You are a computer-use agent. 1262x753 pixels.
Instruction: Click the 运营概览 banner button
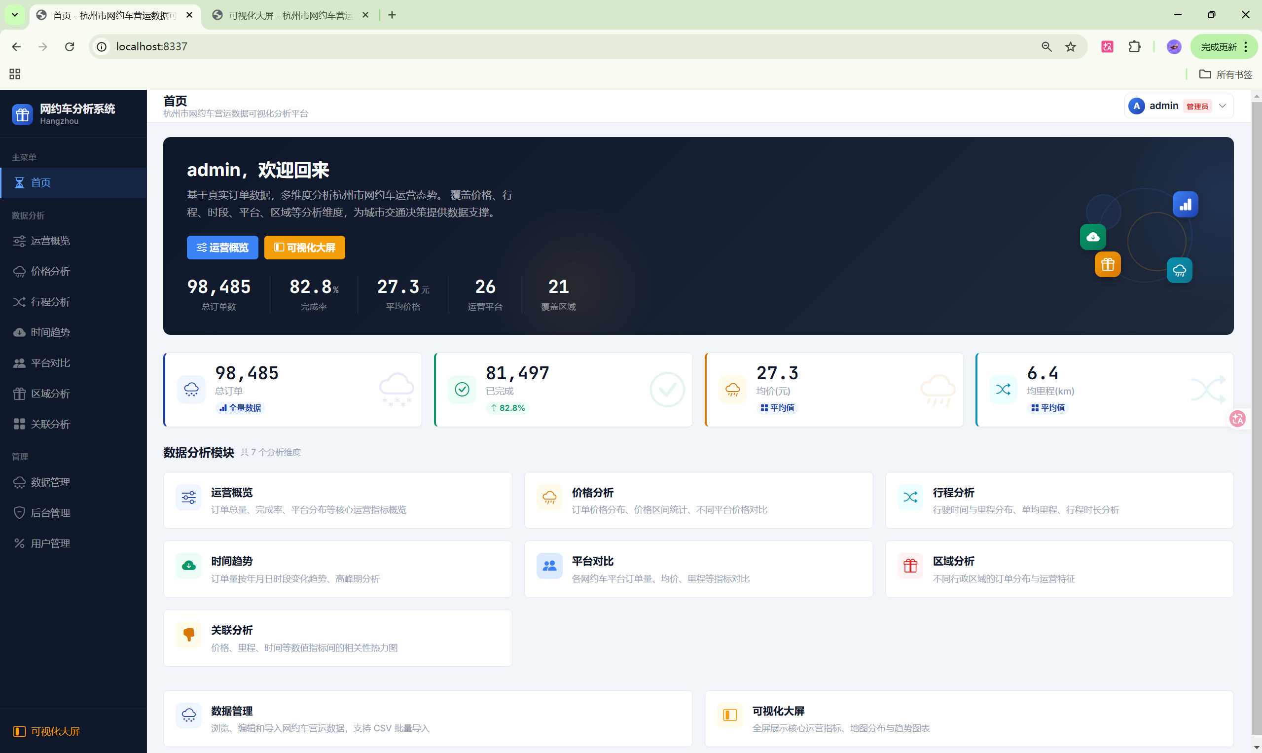(222, 248)
